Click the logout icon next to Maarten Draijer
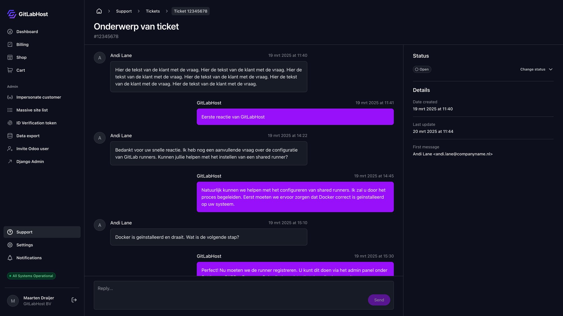The width and height of the screenshot is (563, 316). coord(74,300)
